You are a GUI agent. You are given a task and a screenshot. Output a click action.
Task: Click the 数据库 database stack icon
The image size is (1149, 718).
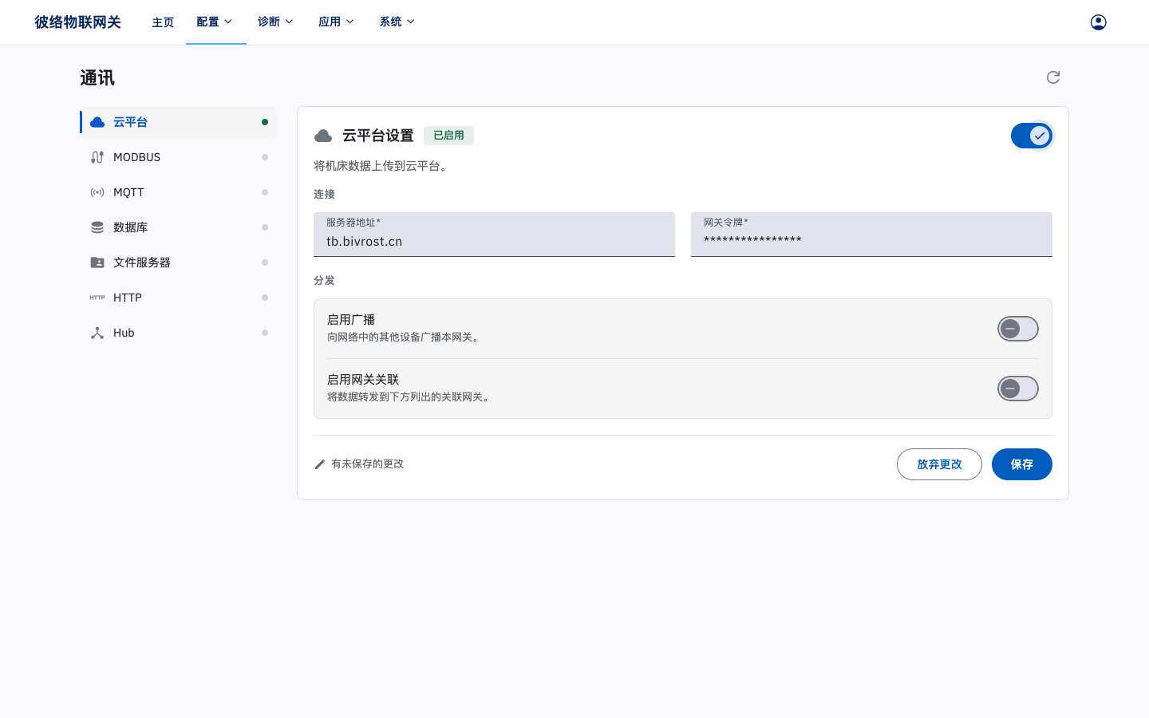97,227
